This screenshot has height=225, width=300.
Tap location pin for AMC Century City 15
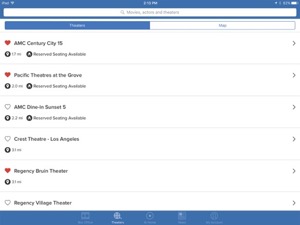[8, 54]
